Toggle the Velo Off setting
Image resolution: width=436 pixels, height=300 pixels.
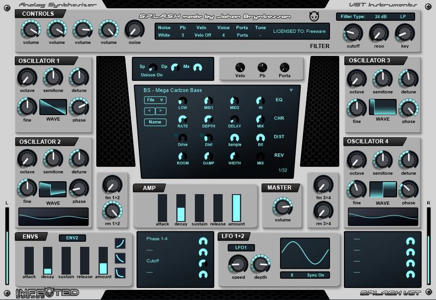pyautogui.click(x=203, y=35)
